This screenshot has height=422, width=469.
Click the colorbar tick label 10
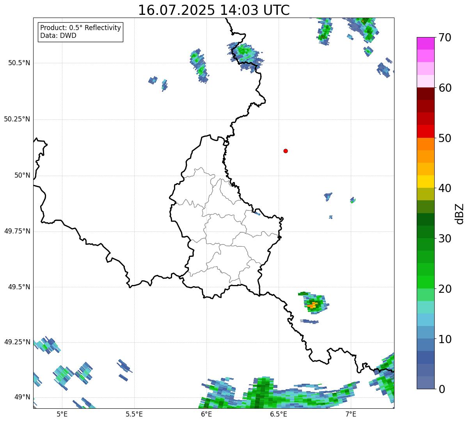pos(445,339)
